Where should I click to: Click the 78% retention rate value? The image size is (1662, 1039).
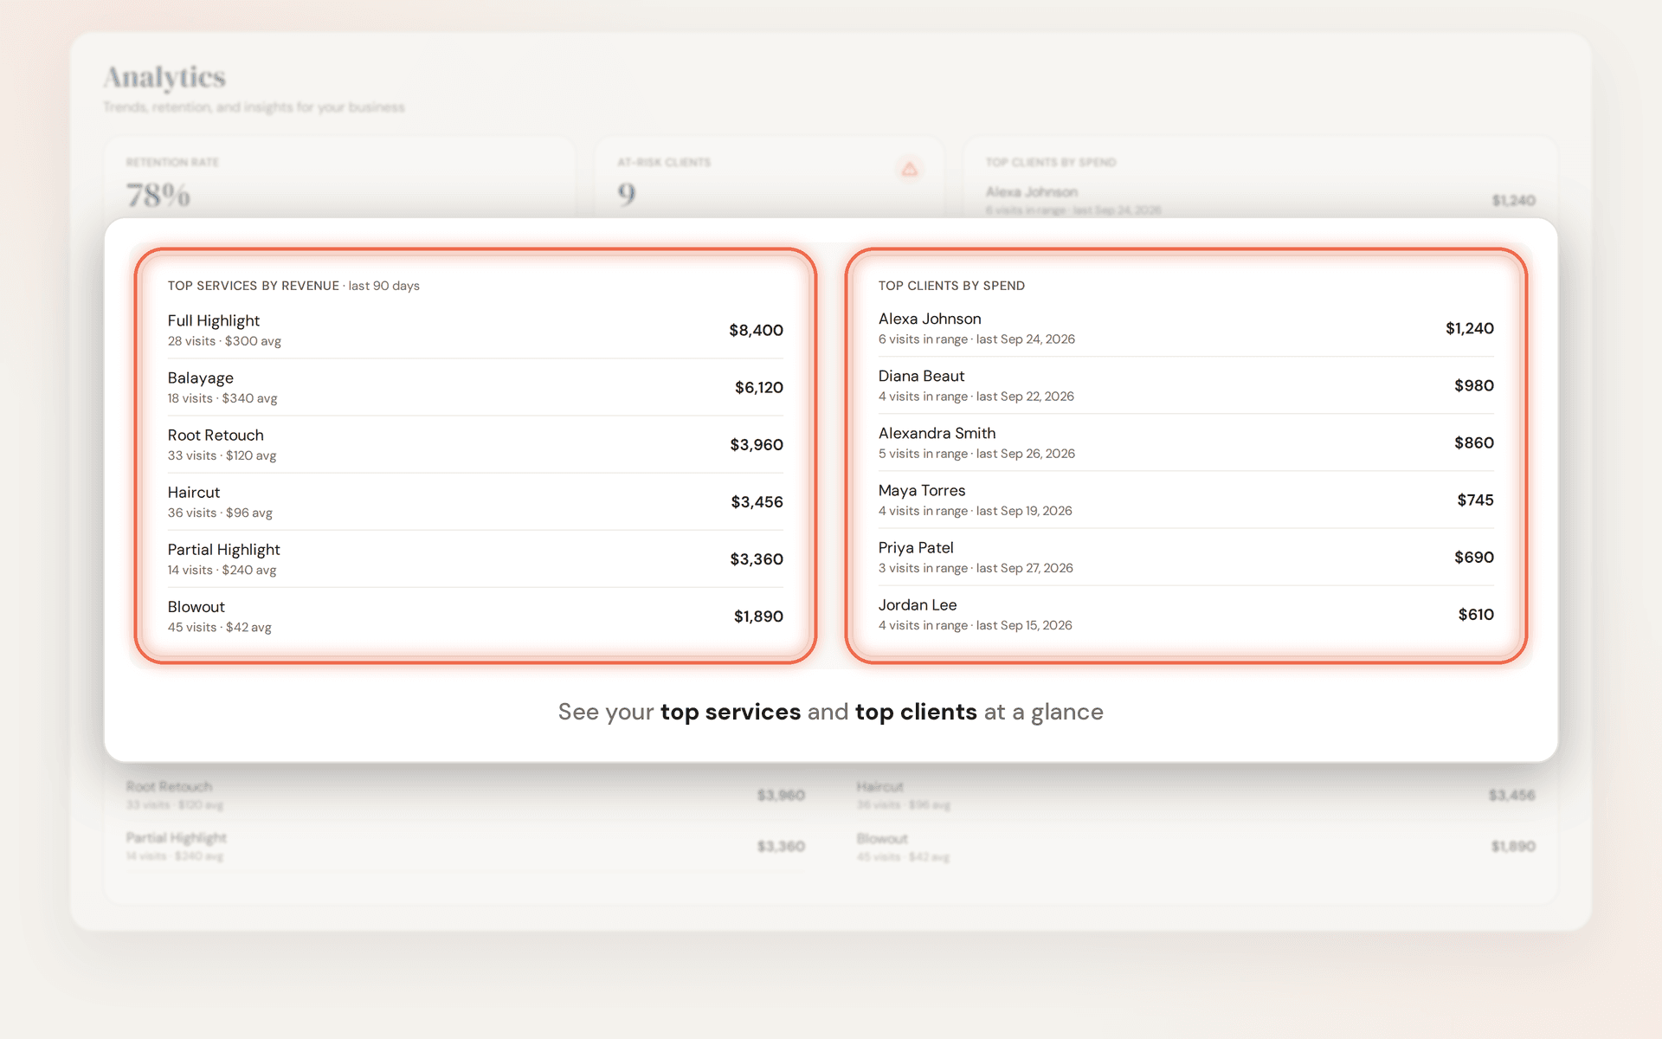[158, 195]
